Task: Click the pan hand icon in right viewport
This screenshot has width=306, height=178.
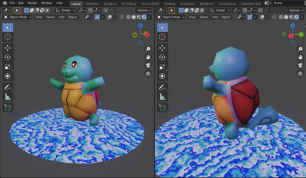Action: coord(300,57)
